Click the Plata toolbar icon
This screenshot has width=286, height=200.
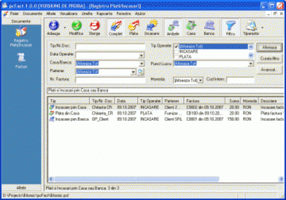pyautogui.click(x=134, y=26)
